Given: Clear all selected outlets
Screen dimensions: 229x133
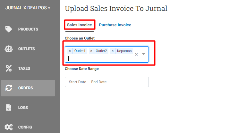Looking at the screenshot, I should click(x=136, y=54).
